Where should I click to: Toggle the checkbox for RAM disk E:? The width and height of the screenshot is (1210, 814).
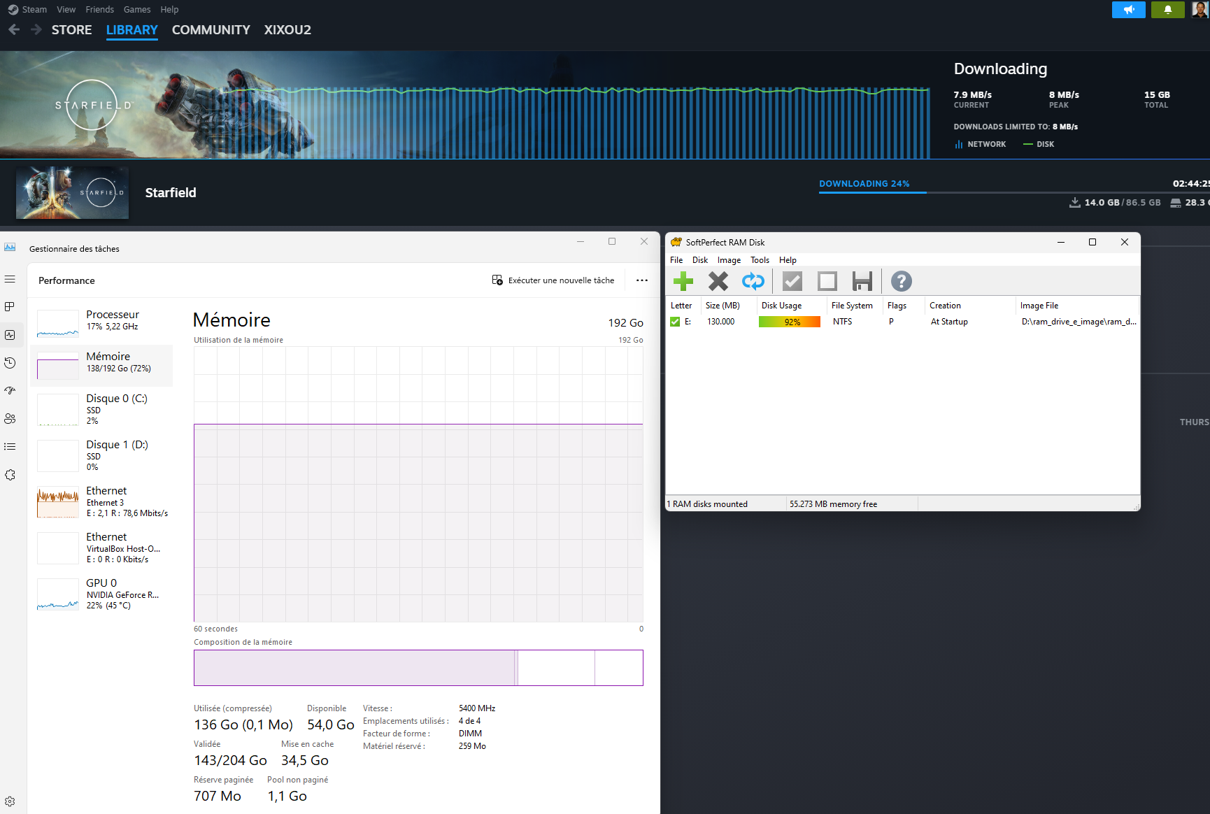[x=675, y=322]
